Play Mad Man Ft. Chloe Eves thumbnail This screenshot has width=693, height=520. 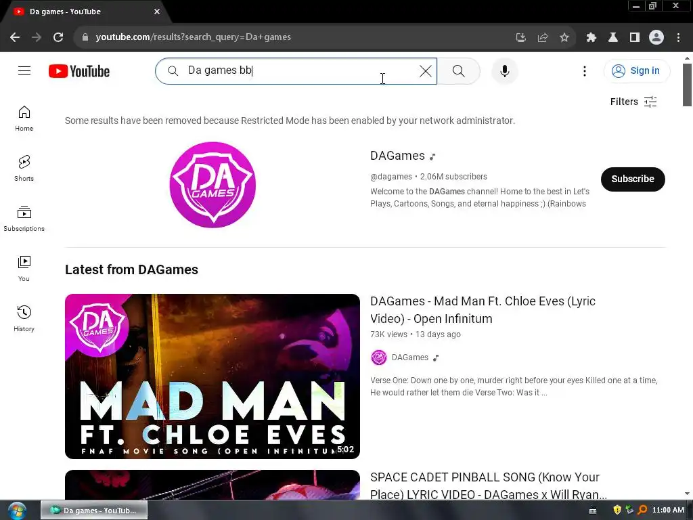pos(213,376)
